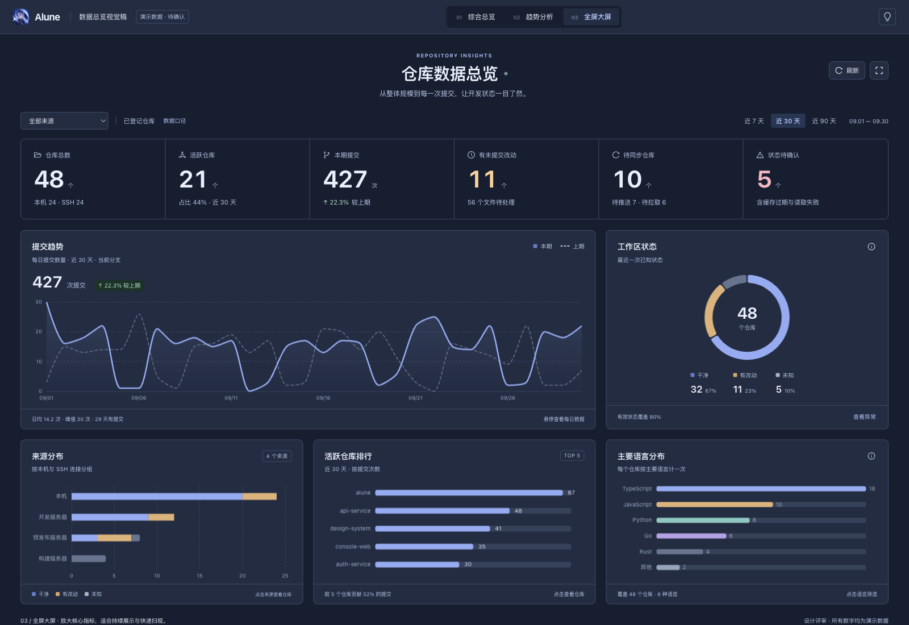Toggle 有改动 legend in 来源分布 panel
The width and height of the screenshot is (909, 625).
pos(67,594)
